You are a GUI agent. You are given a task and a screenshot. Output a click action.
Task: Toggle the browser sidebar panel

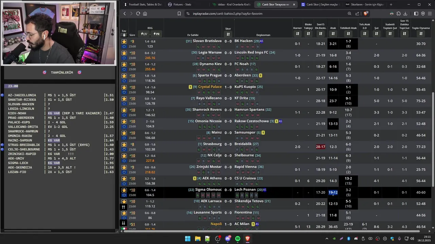(x=416, y=14)
